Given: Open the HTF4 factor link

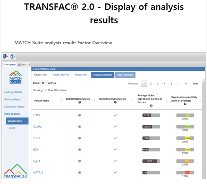Looking at the screenshot, I should [37, 115].
